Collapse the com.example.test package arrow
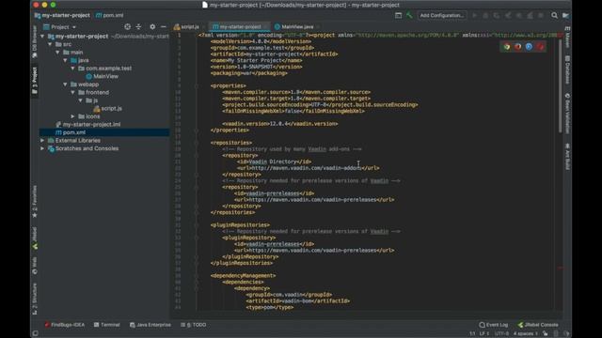Image resolution: width=602 pixels, height=338 pixels. tap(73, 69)
